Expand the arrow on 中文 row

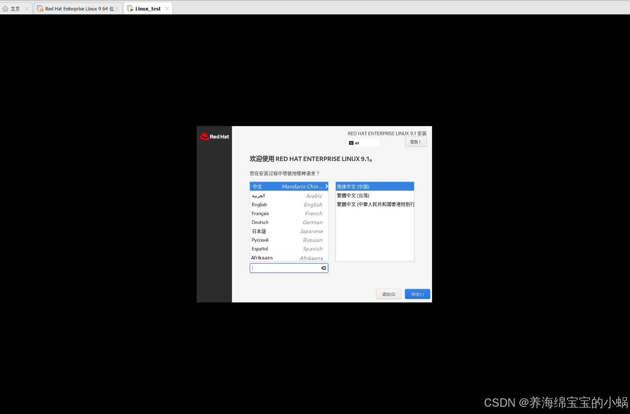327,187
